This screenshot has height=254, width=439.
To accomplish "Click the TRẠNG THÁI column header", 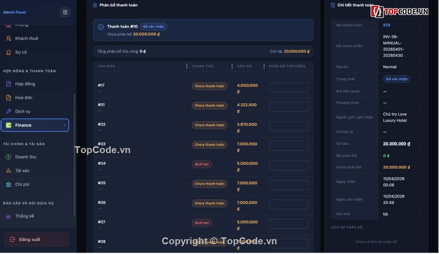I will (x=203, y=67).
